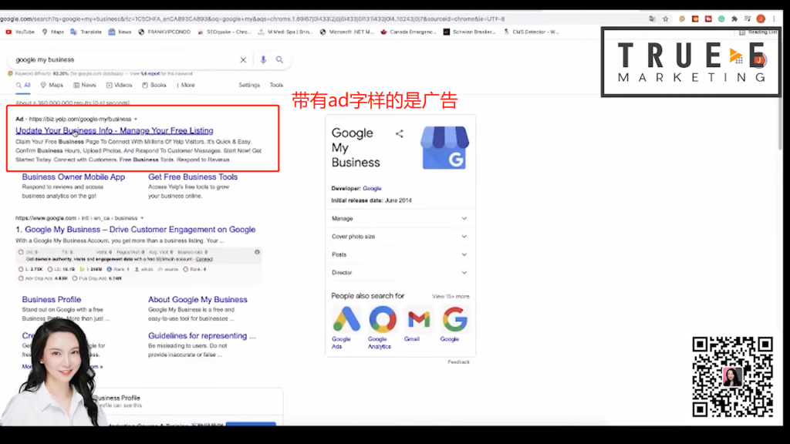Open the SEOquake bookmark
790x444 pixels.
[x=225, y=32]
